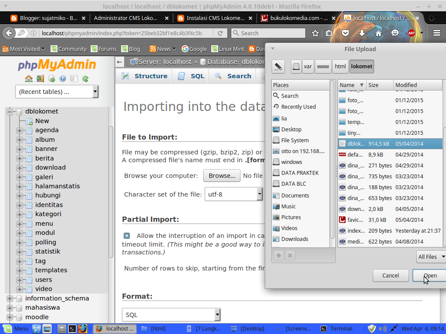Click the www path bar button

tap(323, 67)
